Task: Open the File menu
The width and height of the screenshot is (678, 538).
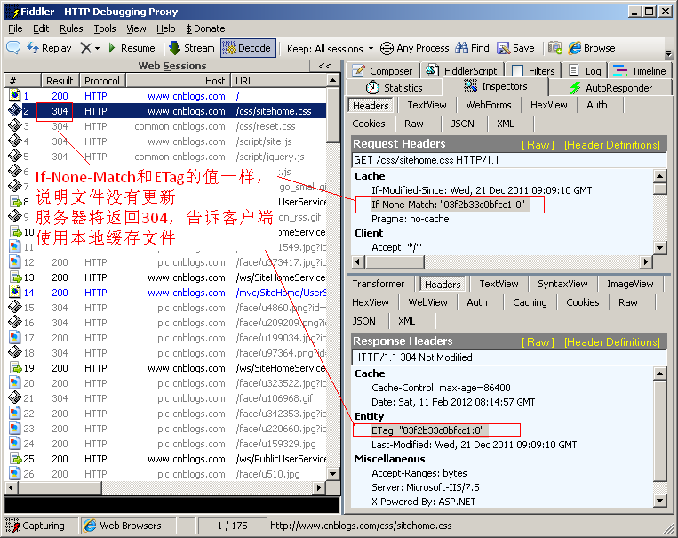Action: click(x=15, y=28)
